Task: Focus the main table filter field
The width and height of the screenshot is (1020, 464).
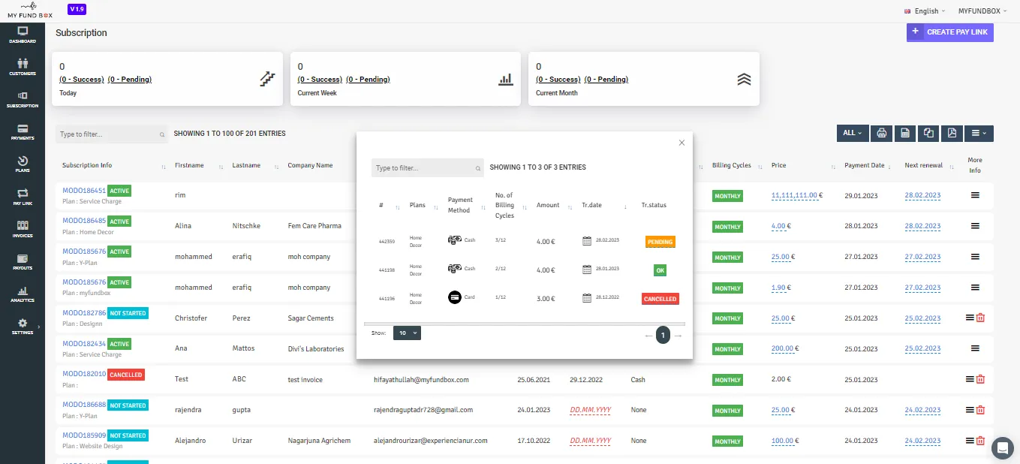Action: [x=111, y=134]
